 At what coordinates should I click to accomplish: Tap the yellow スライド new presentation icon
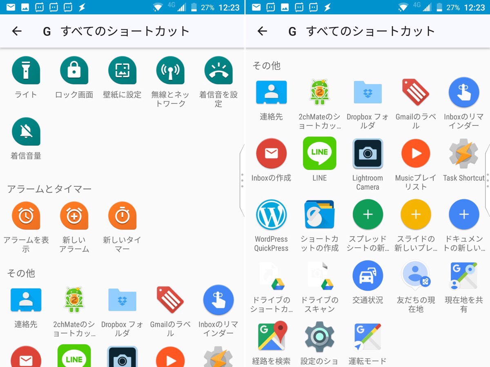(416, 215)
